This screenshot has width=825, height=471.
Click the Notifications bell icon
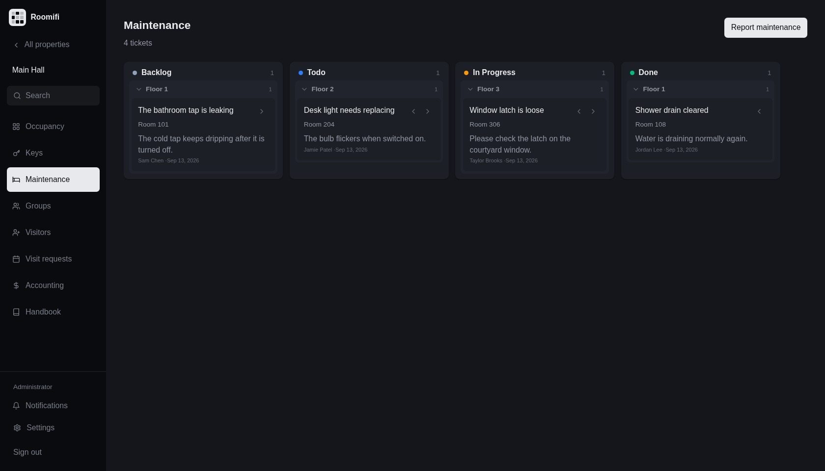point(16,406)
